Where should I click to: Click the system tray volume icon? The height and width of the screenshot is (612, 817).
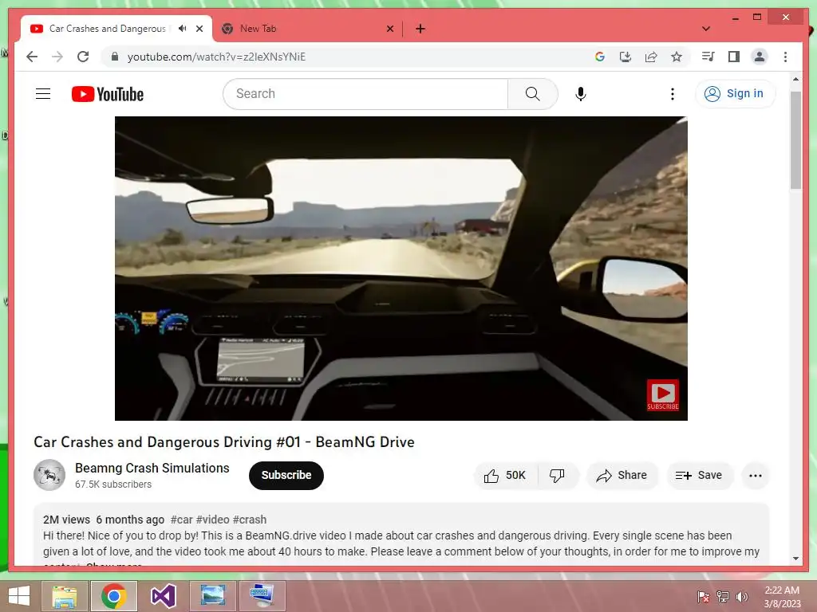pos(742,597)
